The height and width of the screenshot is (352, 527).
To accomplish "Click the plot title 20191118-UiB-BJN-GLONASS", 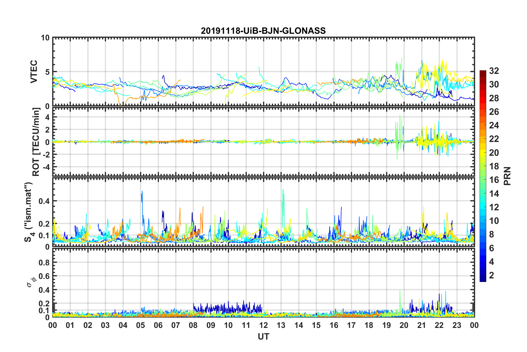I will coord(263,31).
